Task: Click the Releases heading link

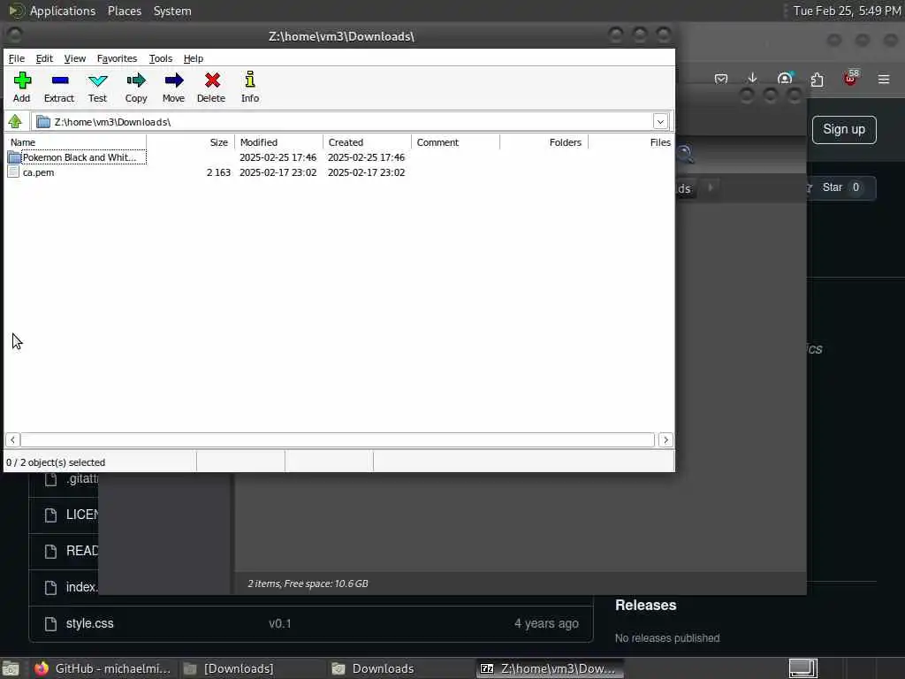Action: [645, 605]
